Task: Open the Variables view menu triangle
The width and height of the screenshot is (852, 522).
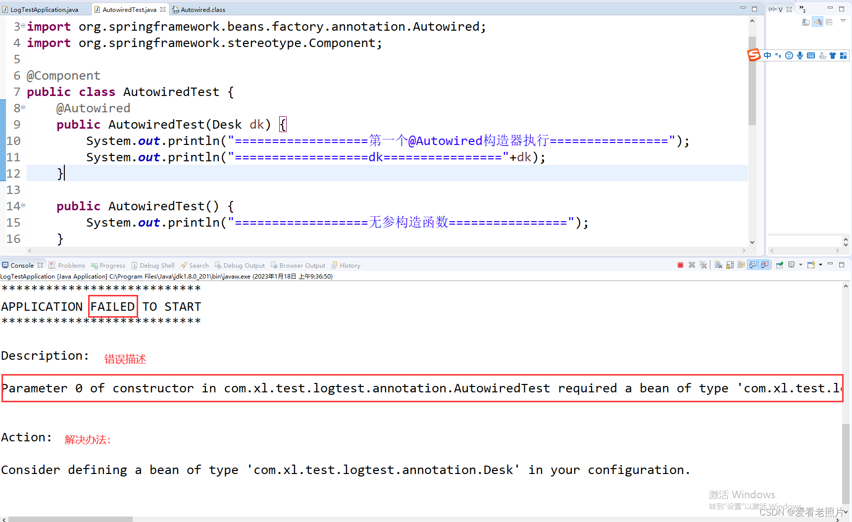Action: [x=843, y=21]
